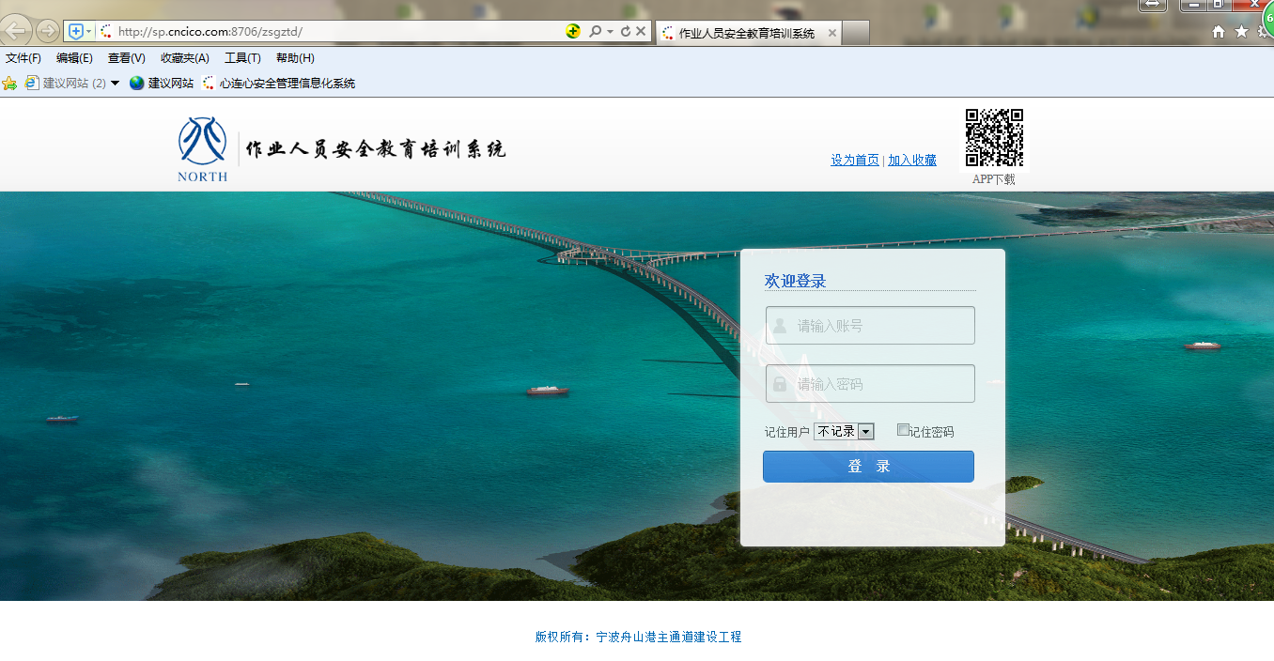The image size is (1274, 661).
Task: Focus the 请输入账号 account input field
Action: click(x=870, y=326)
